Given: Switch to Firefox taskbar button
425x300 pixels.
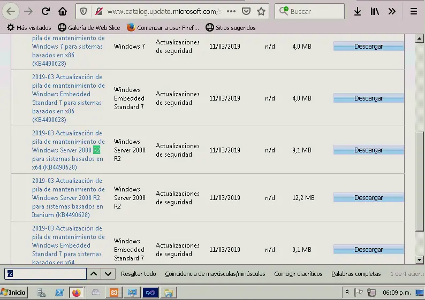Looking at the screenshot, I should pyautogui.click(x=77, y=293).
